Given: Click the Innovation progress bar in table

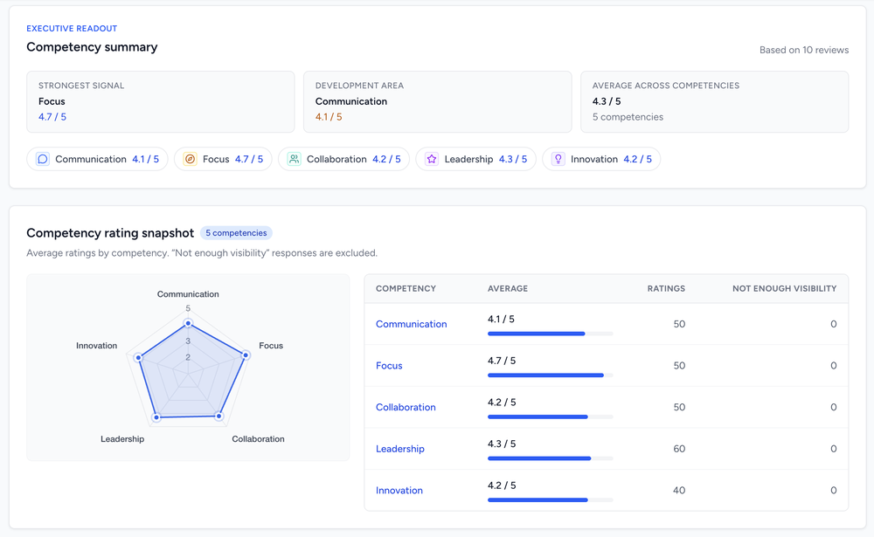Looking at the screenshot, I should point(550,500).
